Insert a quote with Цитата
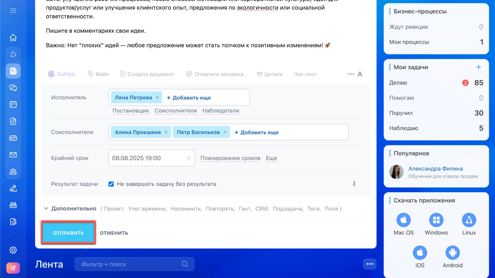This screenshot has width=495, height=278. (x=270, y=74)
